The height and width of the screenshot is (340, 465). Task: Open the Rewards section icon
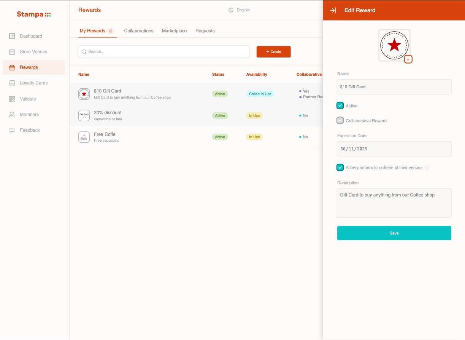pyautogui.click(x=12, y=67)
